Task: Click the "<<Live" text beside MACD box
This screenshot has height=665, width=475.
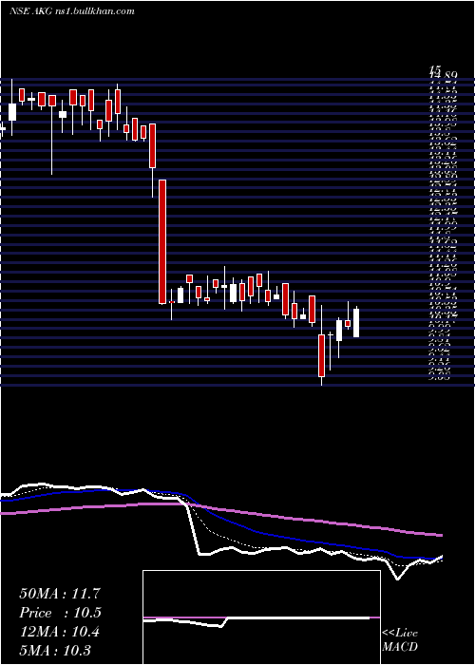Action: (x=400, y=634)
